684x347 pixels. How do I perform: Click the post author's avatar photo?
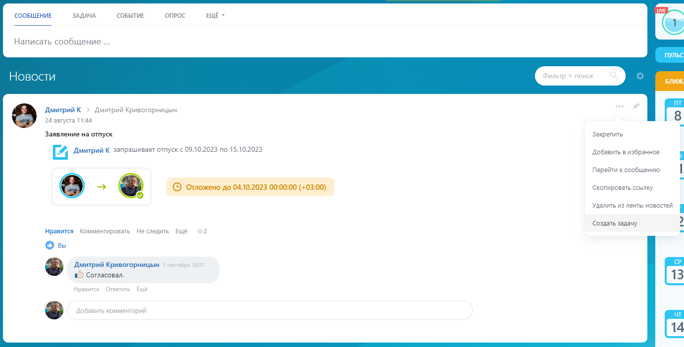click(x=24, y=116)
